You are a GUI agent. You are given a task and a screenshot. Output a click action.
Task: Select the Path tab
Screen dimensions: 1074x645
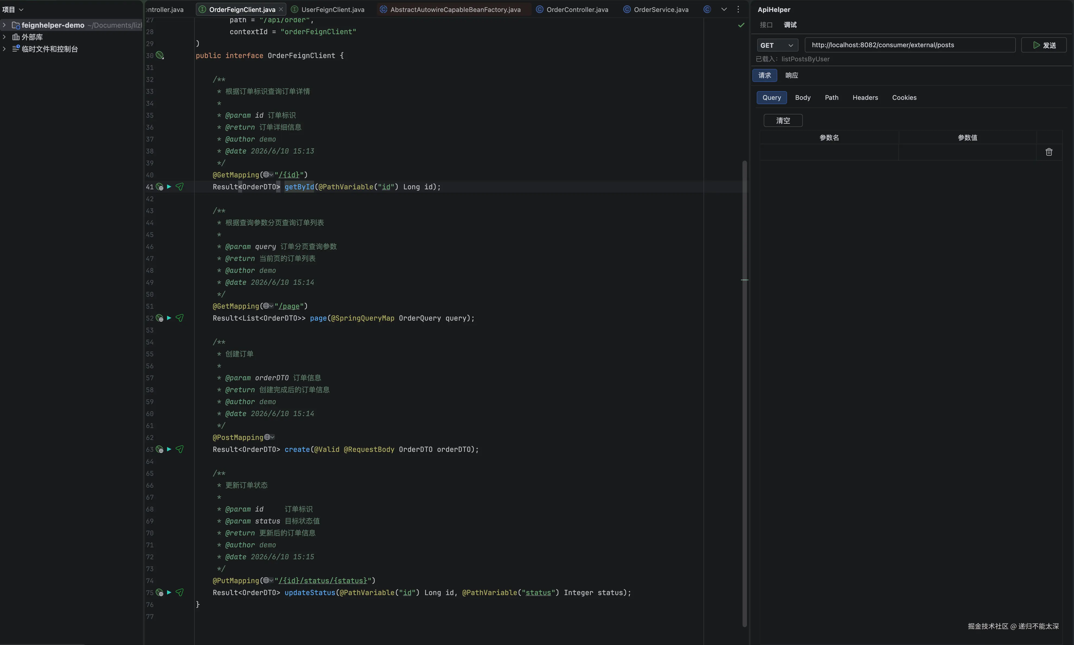tap(832, 97)
